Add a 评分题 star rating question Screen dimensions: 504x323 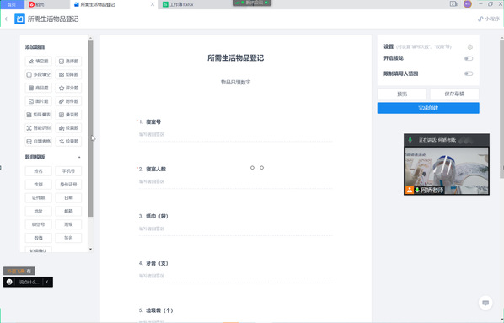tap(68, 88)
